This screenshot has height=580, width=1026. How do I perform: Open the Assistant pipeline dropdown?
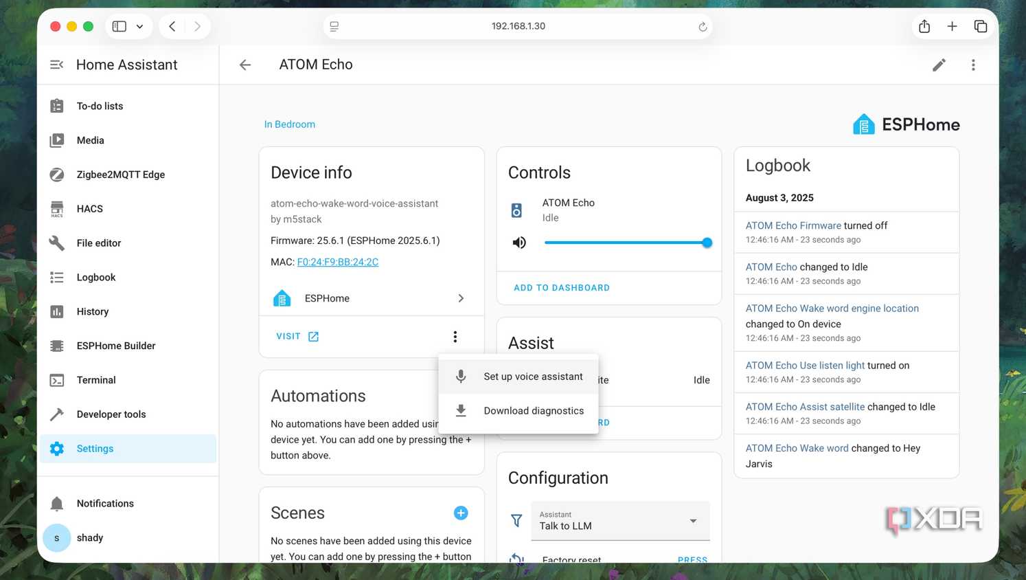pos(620,521)
